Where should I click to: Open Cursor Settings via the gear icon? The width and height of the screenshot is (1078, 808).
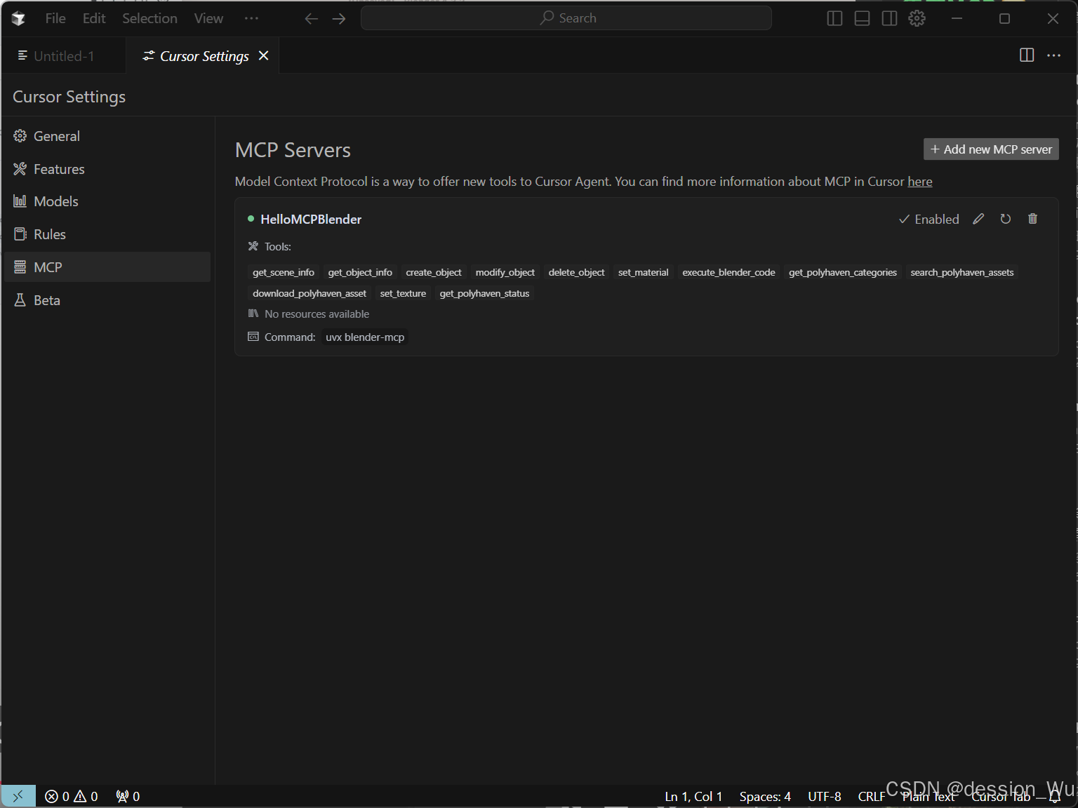[917, 18]
